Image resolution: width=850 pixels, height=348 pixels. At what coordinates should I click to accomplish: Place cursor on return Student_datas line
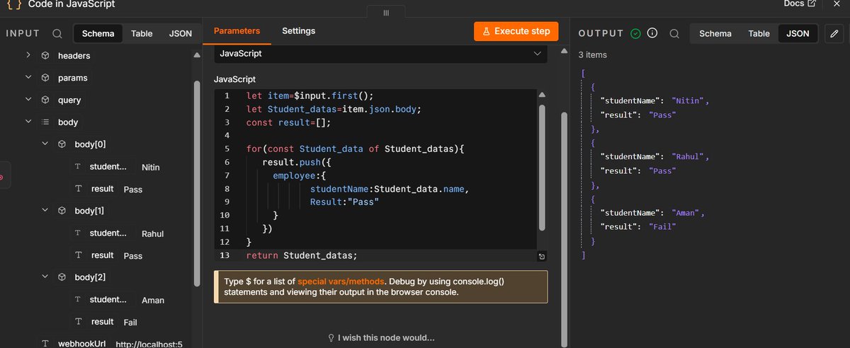tap(302, 255)
